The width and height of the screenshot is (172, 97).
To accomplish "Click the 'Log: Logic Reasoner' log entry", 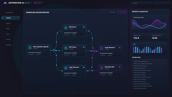I will (140, 66).
